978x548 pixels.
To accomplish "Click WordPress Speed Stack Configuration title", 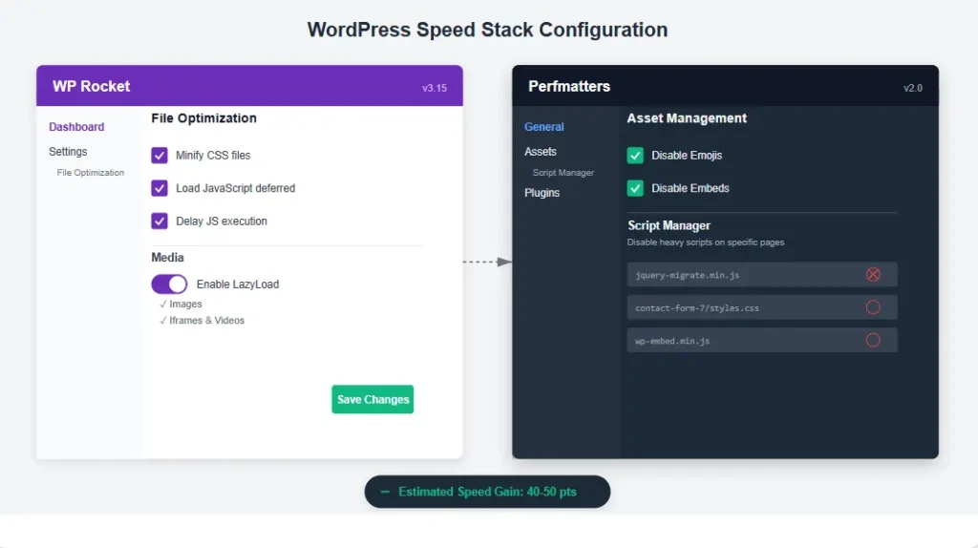I will pos(487,30).
